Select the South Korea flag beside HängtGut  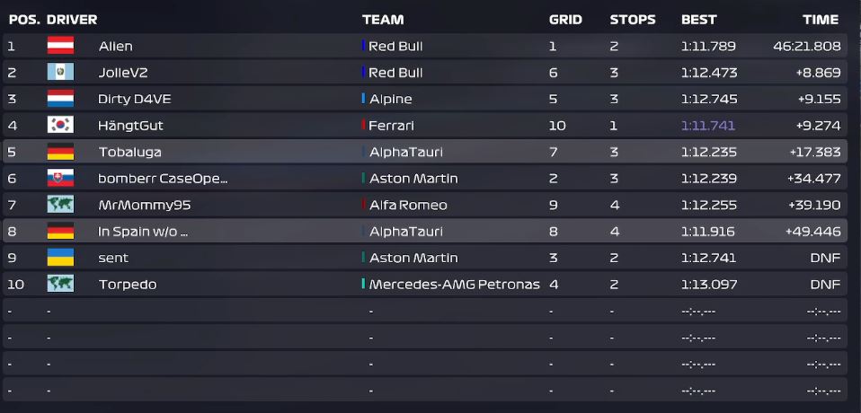60,125
